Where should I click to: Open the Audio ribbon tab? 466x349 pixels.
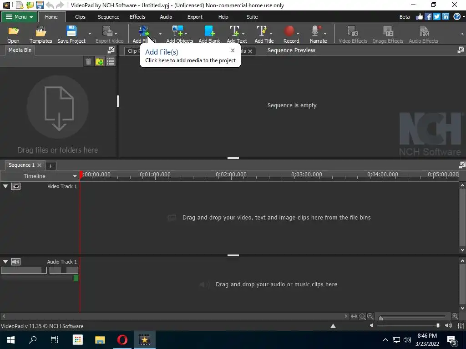point(166,17)
